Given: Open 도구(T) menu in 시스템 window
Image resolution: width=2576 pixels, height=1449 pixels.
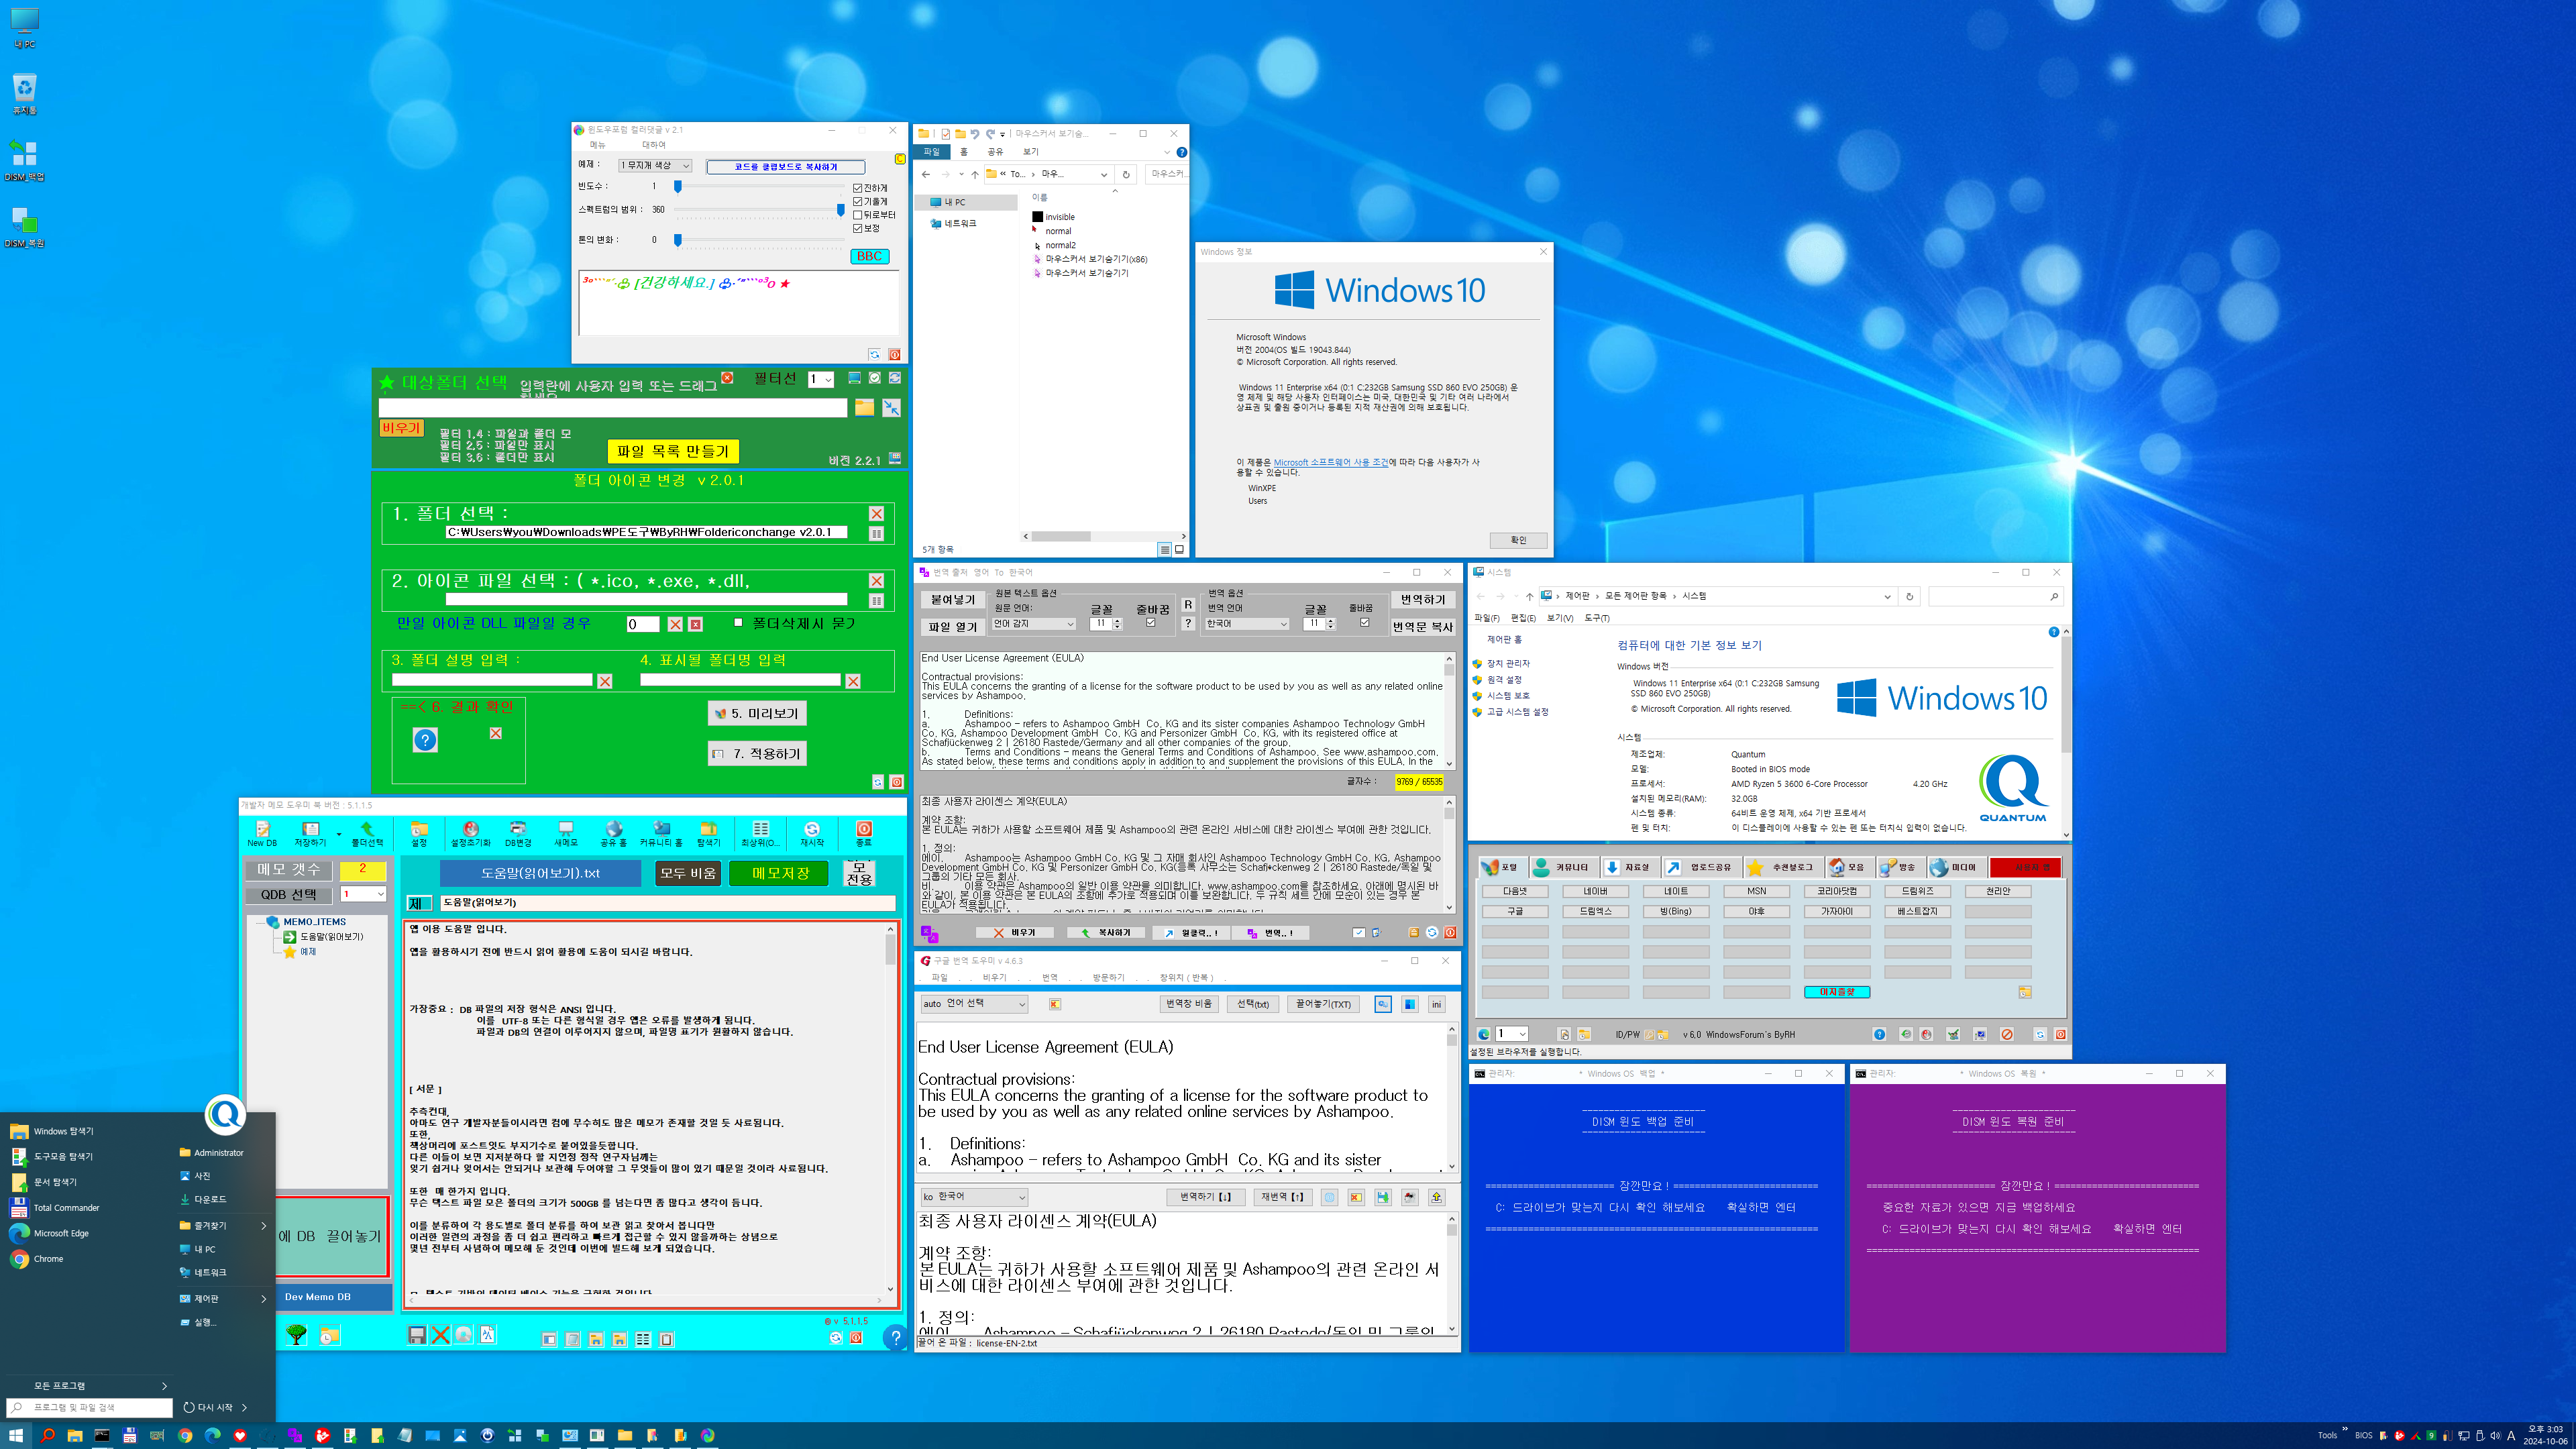Looking at the screenshot, I should 1597,618.
